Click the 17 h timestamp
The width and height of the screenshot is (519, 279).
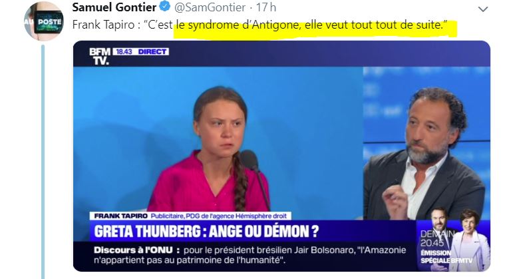click(x=266, y=7)
